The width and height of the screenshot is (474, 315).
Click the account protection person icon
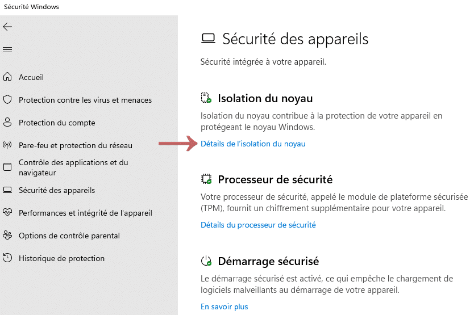[7, 123]
